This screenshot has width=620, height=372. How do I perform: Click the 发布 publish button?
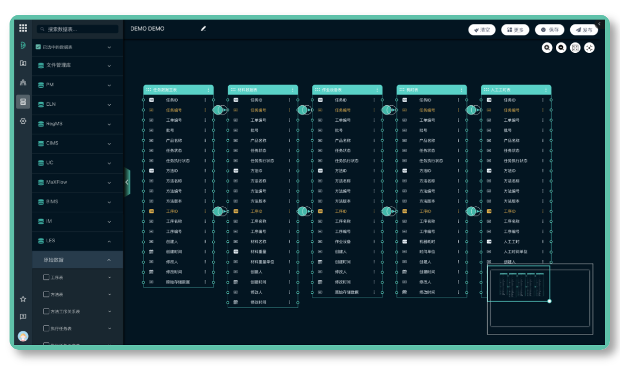coord(584,30)
